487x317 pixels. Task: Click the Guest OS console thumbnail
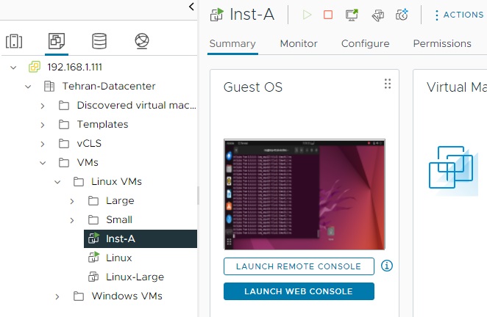click(305, 194)
